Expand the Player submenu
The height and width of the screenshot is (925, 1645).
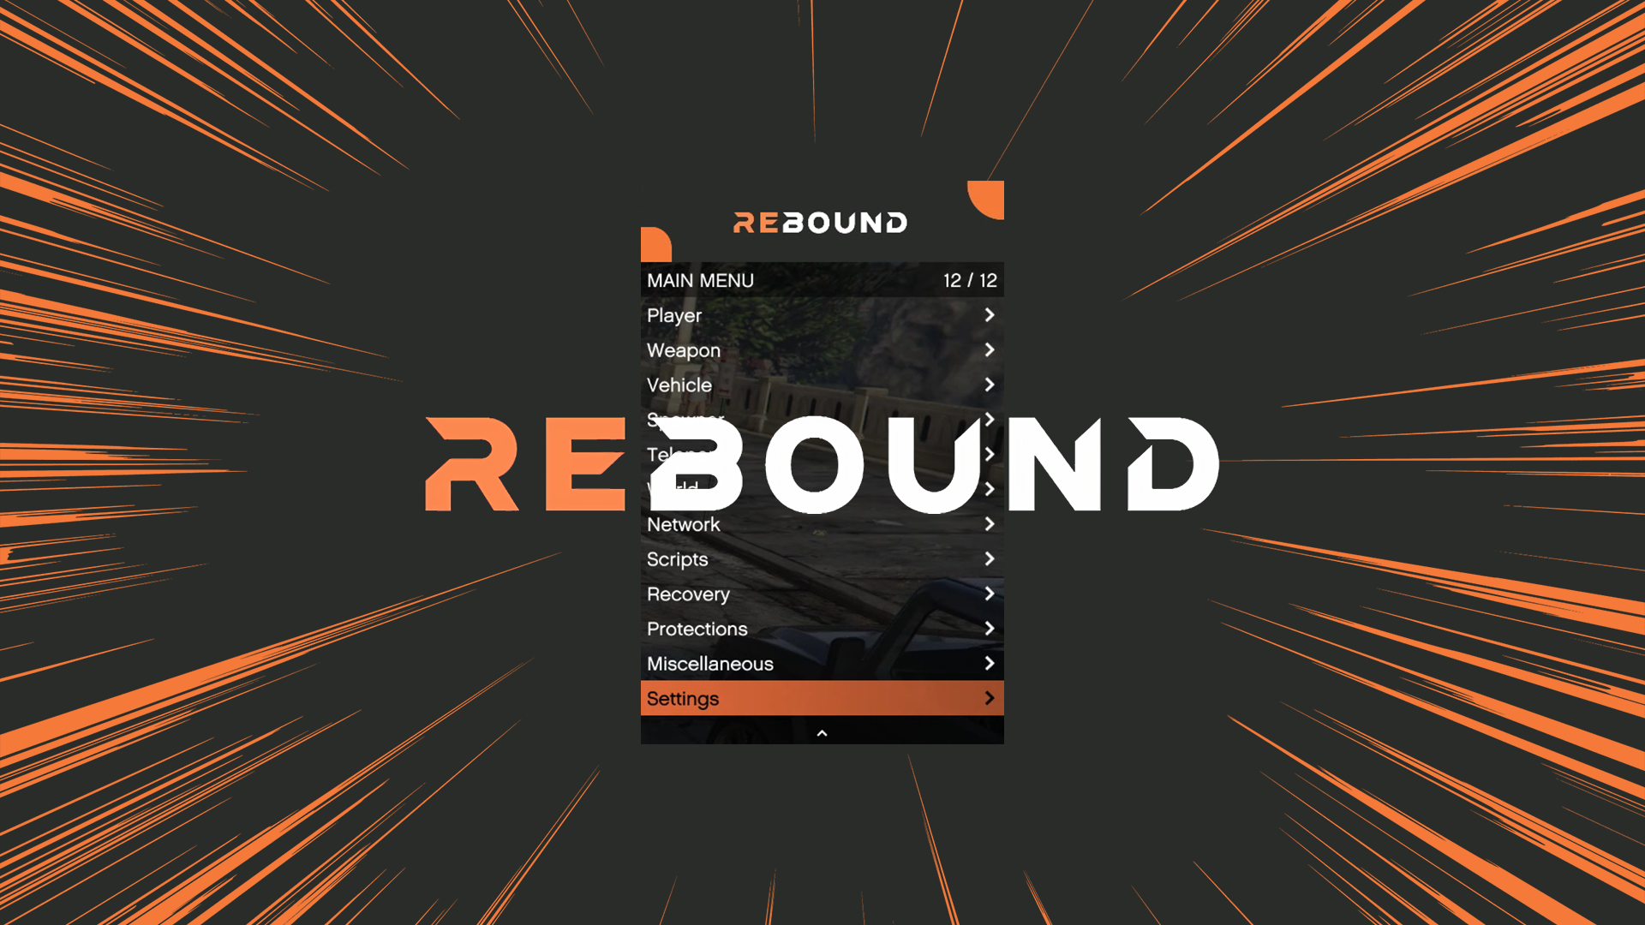pos(822,314)
